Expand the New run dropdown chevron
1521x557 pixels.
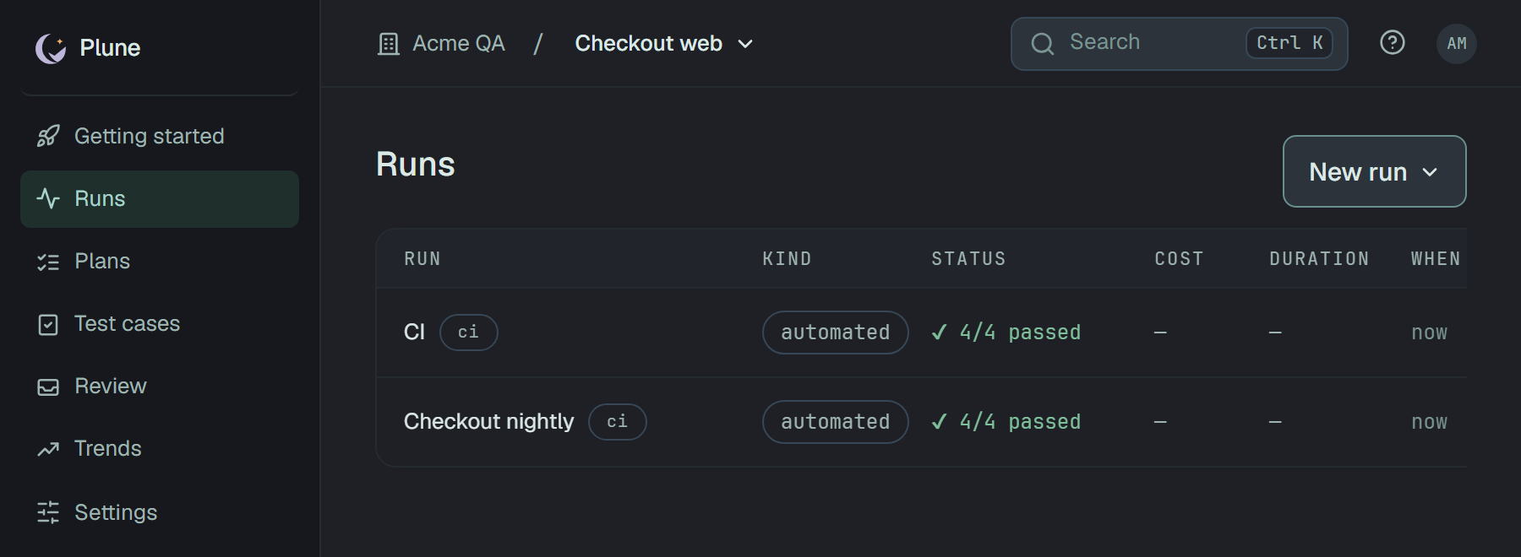coord(1430,172)
